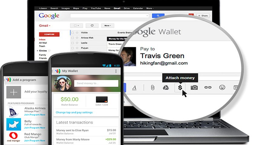The width and height of the screenshot is (254, 145).
Task: Open YouTube in the Google bar
Action: pos(96,8)
